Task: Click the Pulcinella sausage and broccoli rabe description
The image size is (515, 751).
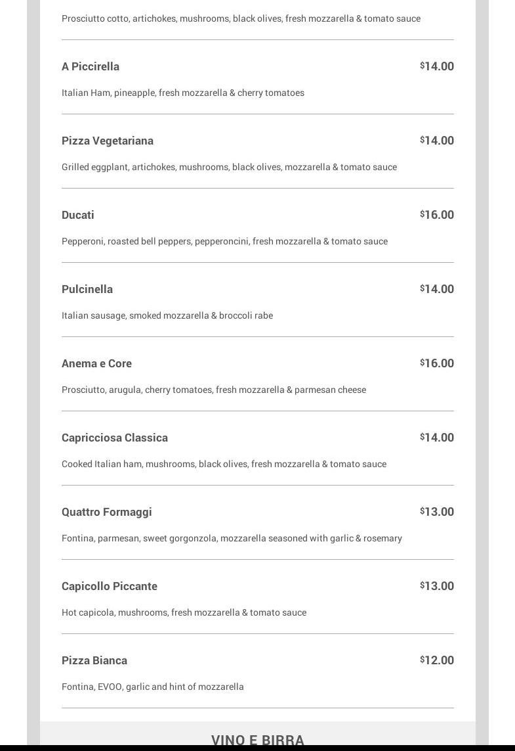Action: [167, 315]
